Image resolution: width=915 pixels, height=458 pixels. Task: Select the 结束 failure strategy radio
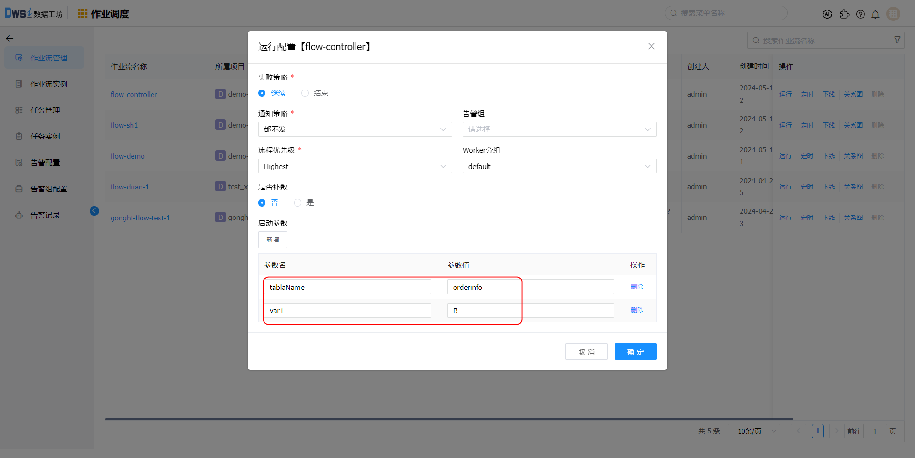point(305,93)
